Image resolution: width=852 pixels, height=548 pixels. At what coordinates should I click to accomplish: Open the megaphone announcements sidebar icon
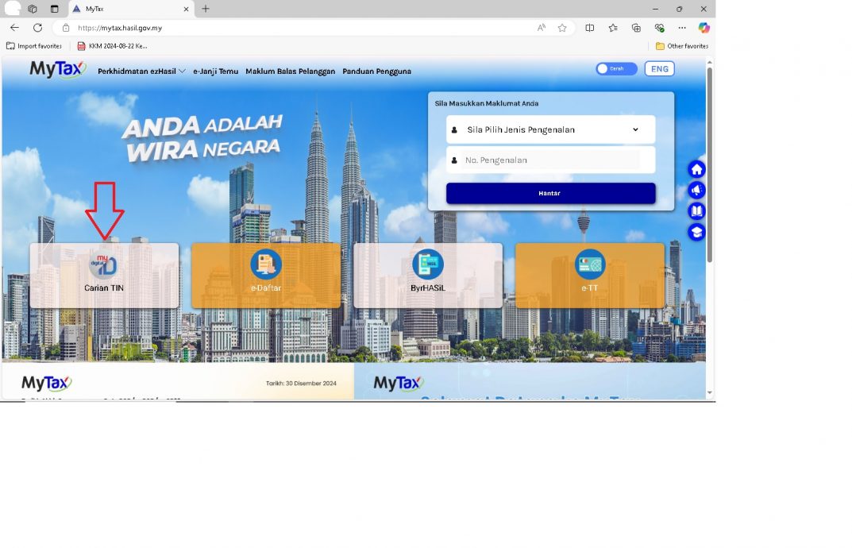pyautogui.click(x=696, y=191)
